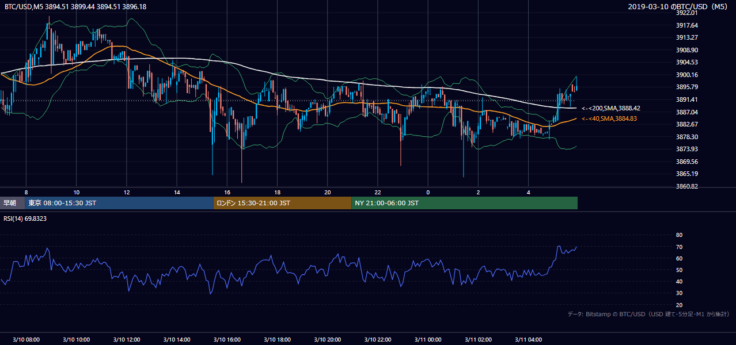The height and width of the screenshot is (345, 736).
Task: Click hour label 8 under price chart
Action: click(26, 192)
